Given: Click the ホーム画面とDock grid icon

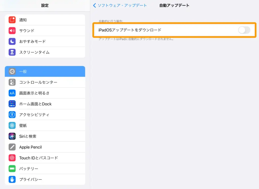Looking at the screenshot, I should (x=12, y=104).
